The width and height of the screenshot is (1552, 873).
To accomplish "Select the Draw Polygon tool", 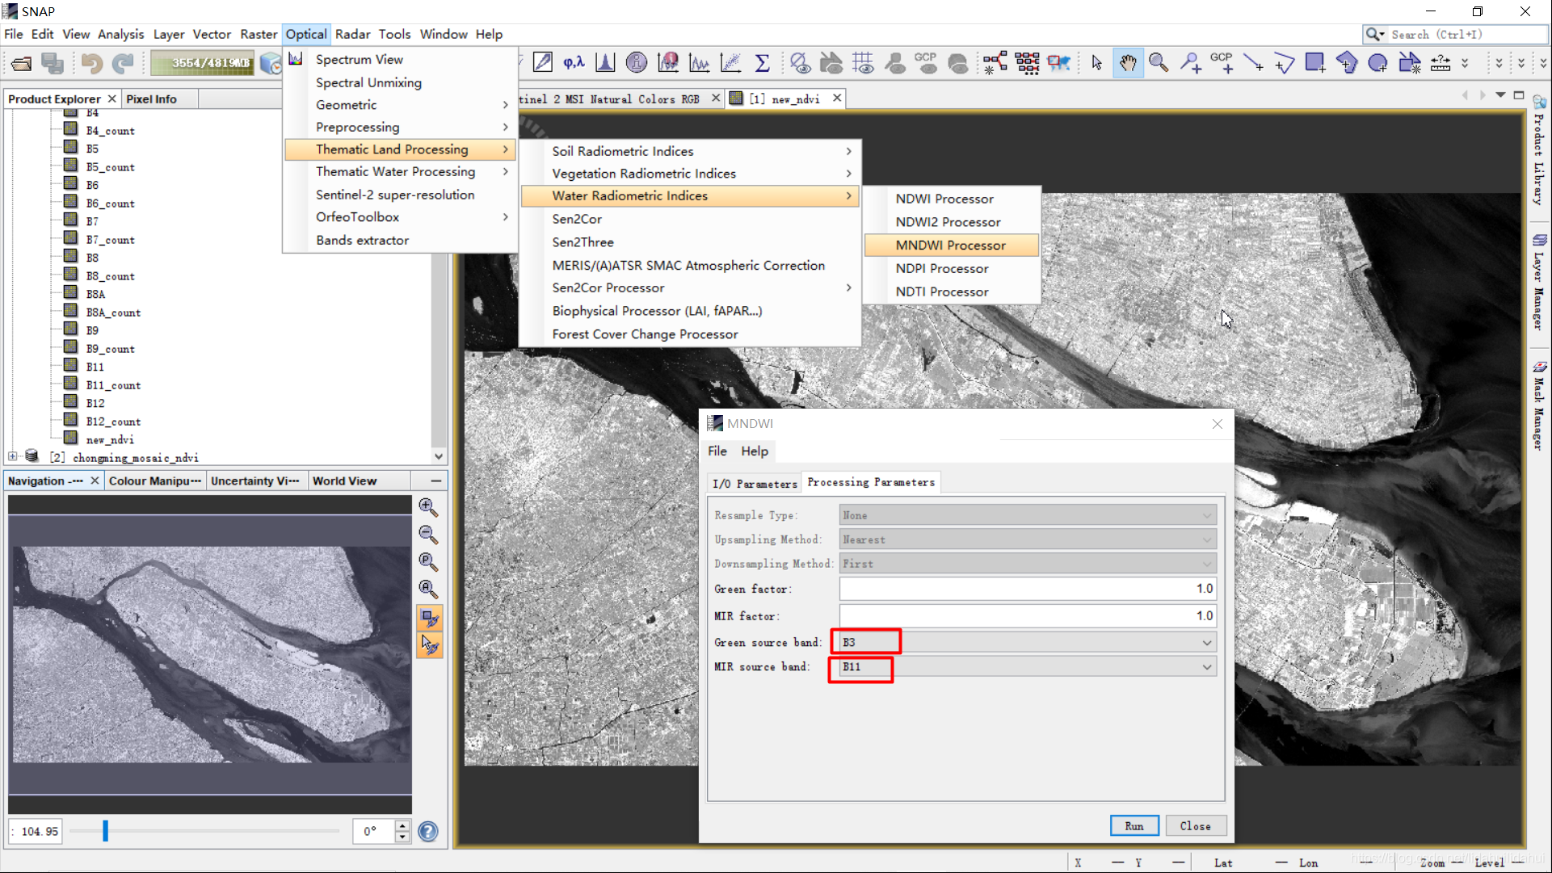I will [x=1347, y=63].
